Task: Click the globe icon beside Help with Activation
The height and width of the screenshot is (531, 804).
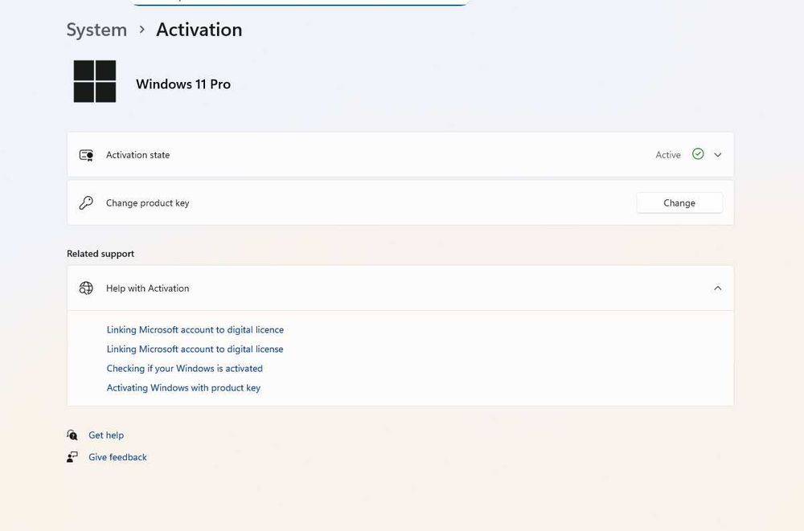Action: (86, 288)
